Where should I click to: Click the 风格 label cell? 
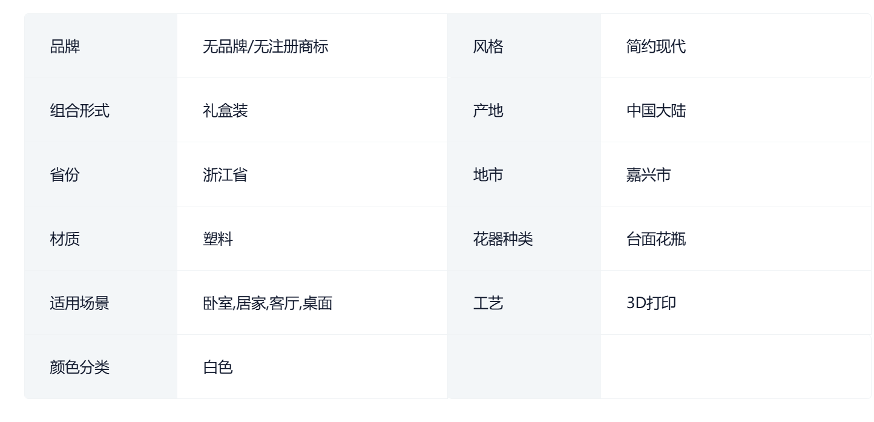click(x=524, y=46)
